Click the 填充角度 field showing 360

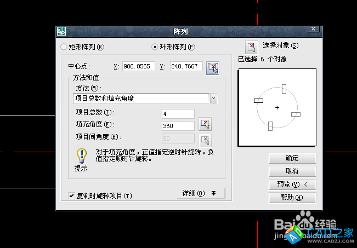coord(178,126)
